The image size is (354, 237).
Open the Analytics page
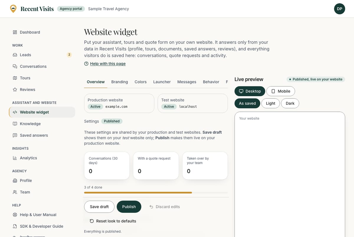(42, 158)
